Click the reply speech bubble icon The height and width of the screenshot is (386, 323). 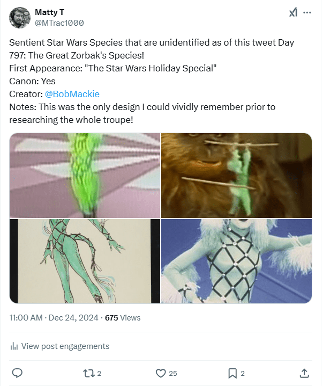(x=17, y=373)
